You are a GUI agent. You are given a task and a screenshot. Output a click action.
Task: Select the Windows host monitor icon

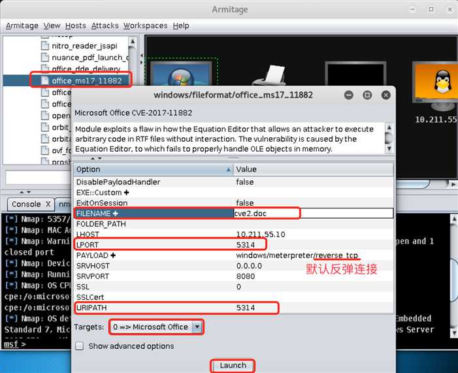point(181,73)
